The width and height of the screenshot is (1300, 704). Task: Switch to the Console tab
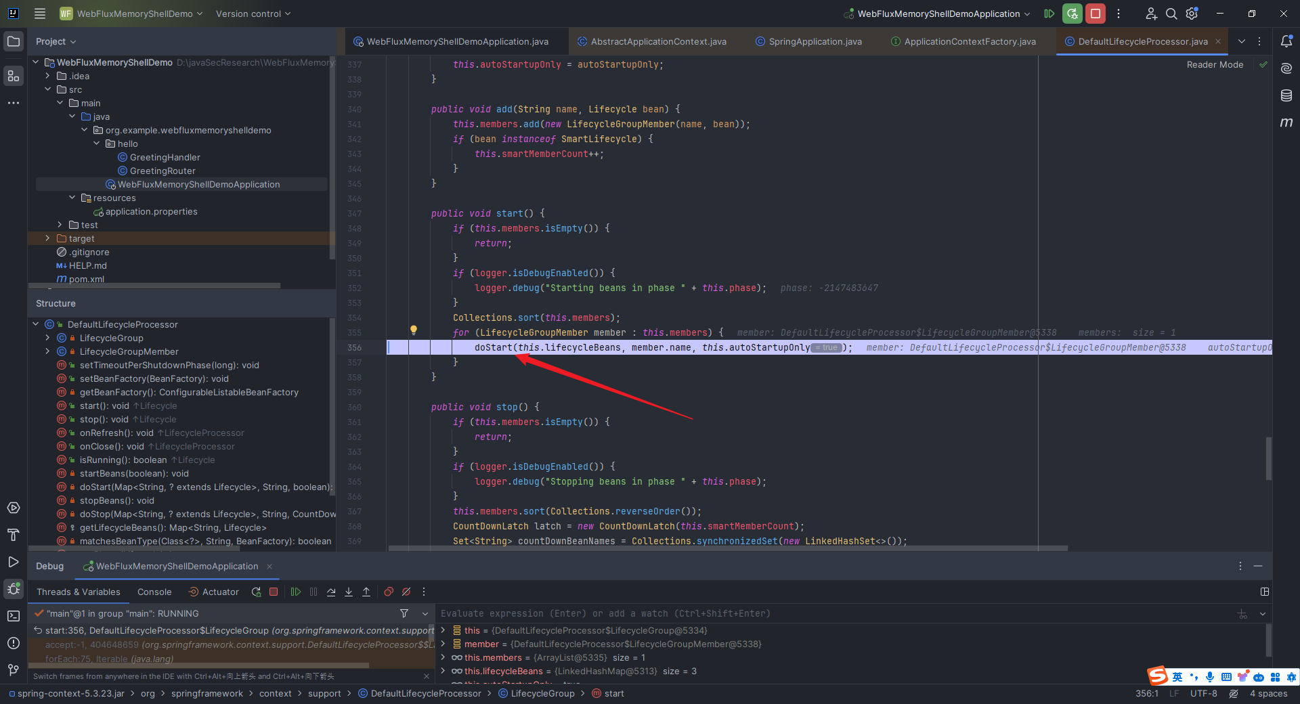(x=154, y=592)
